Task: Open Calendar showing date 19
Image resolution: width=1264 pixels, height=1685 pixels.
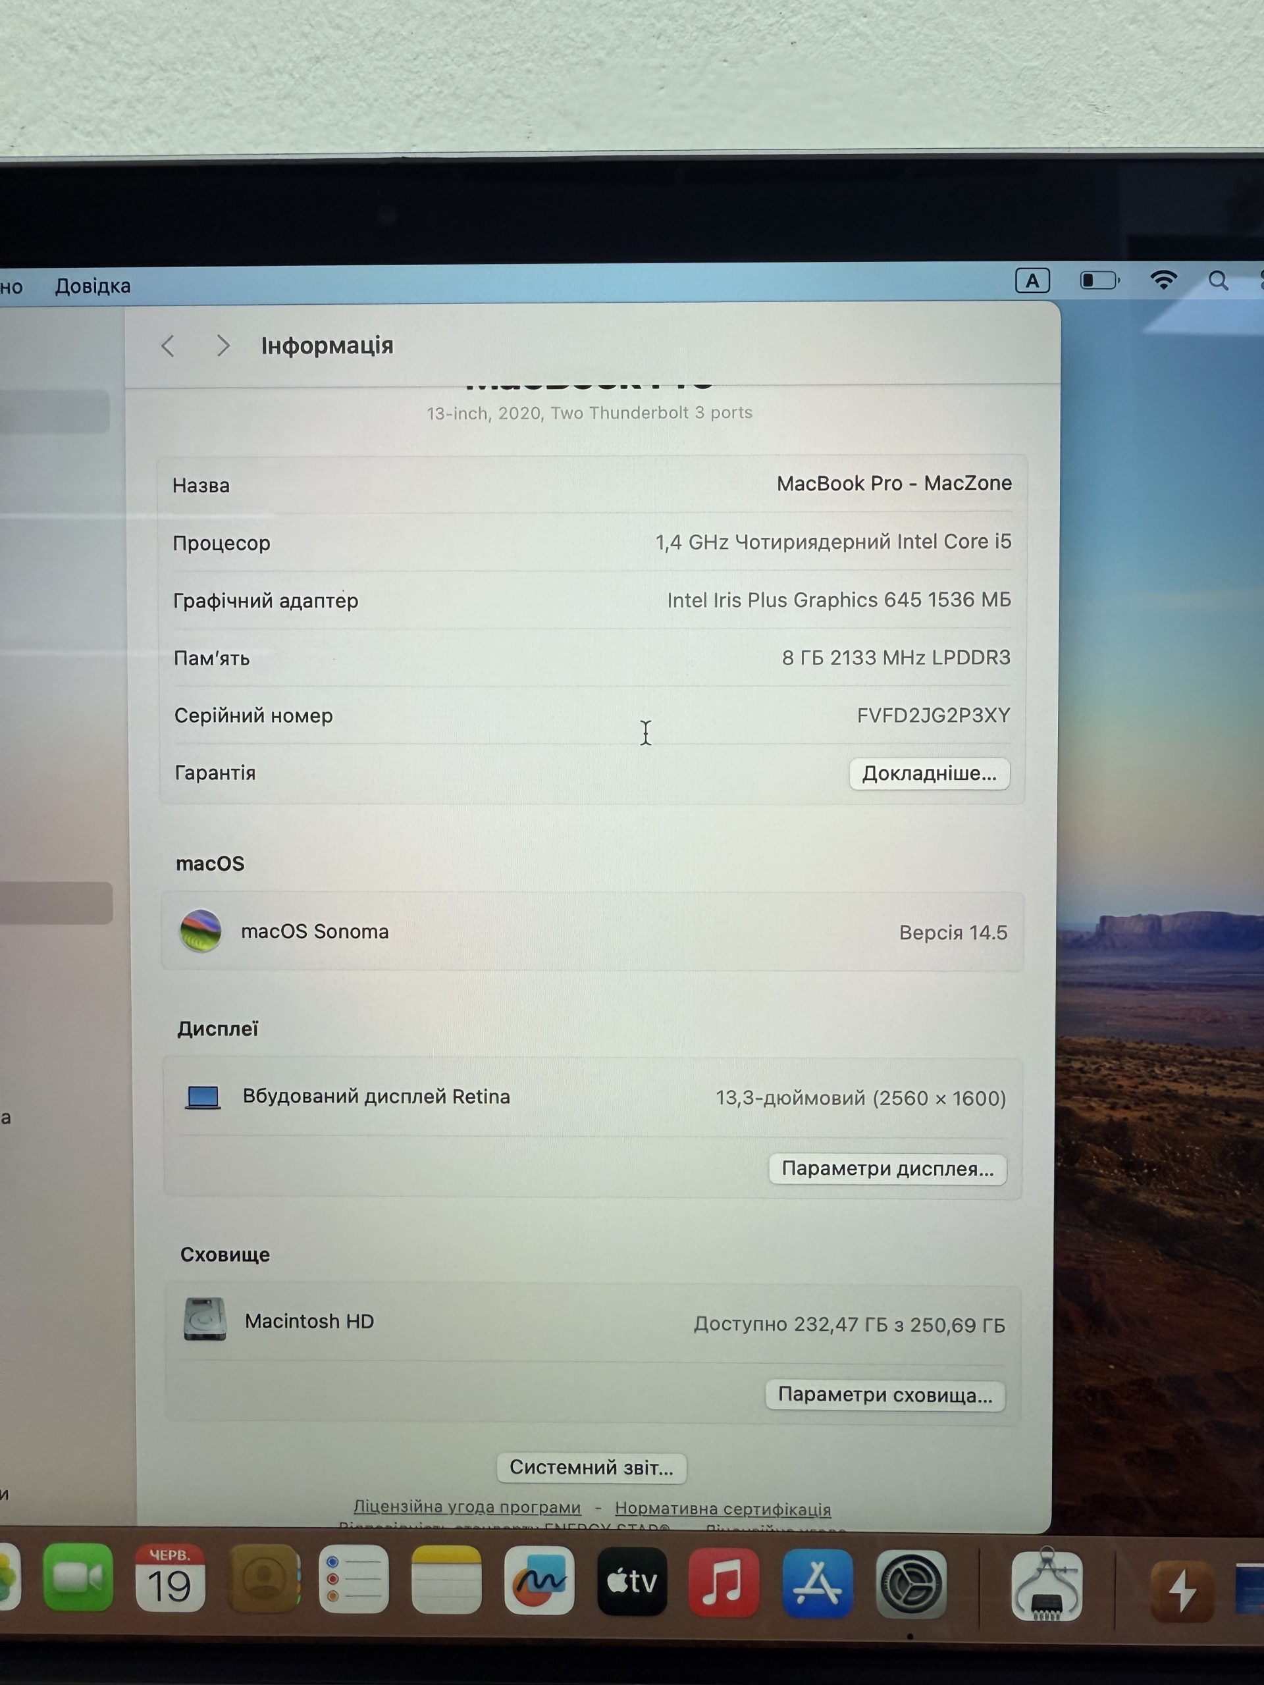Action: click(170, 1578)
